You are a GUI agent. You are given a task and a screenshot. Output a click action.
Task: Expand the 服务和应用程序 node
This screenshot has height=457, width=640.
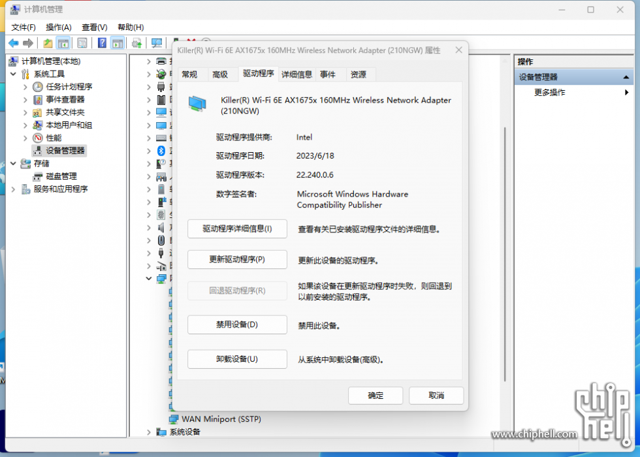(x=14, y=189)
